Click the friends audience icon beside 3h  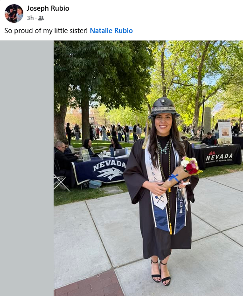point(41,18)
